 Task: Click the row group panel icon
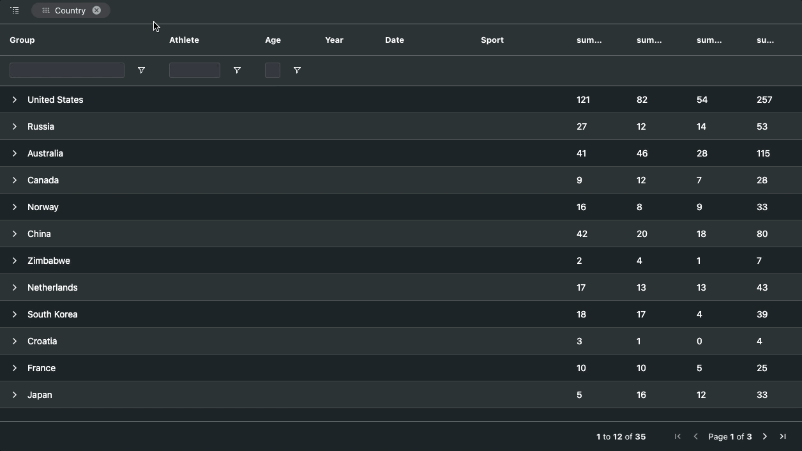click(x=15, y=10)
